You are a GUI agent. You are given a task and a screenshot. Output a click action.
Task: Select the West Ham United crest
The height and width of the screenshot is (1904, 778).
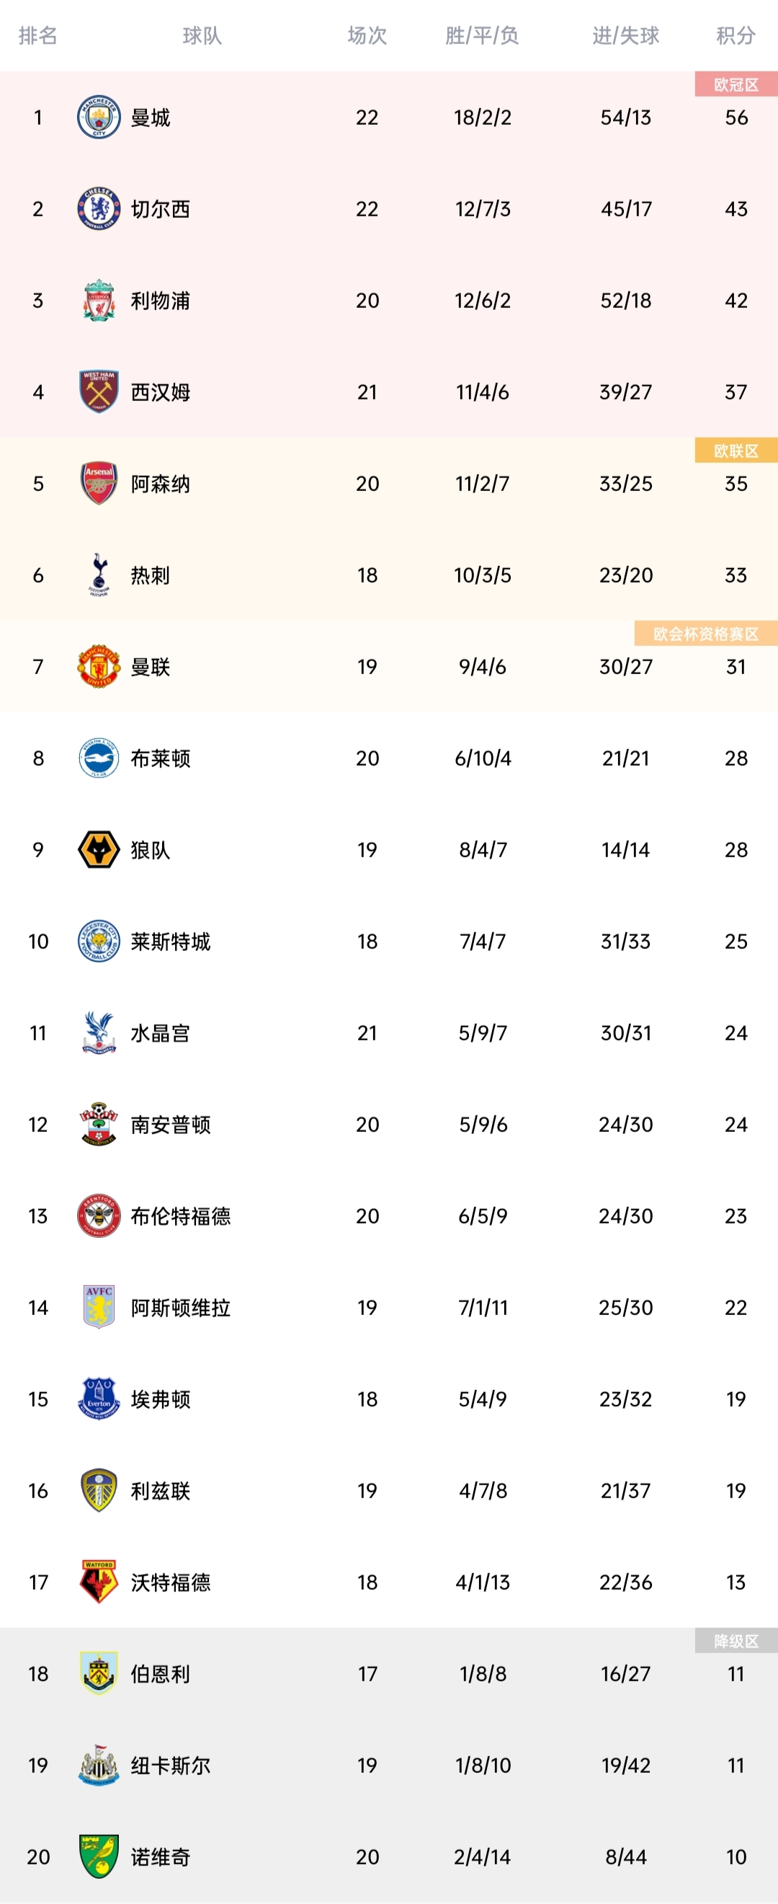coord(99,392)
